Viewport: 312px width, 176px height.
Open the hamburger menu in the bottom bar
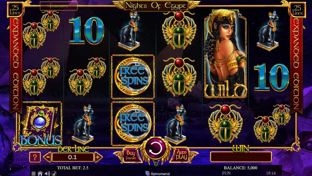coord(33,174)
